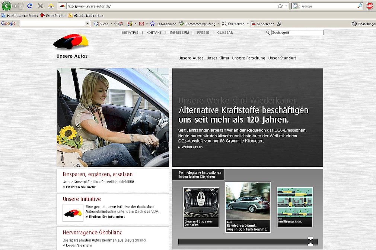Image resolution: width=376 pixels, height=250 pixels.
Task: Click the site favicon in the address bar
Action: [x=62, y=6]
